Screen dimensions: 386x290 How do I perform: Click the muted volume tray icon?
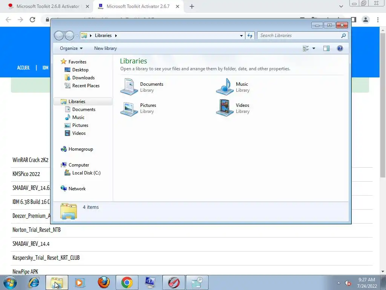pos(348,283)
